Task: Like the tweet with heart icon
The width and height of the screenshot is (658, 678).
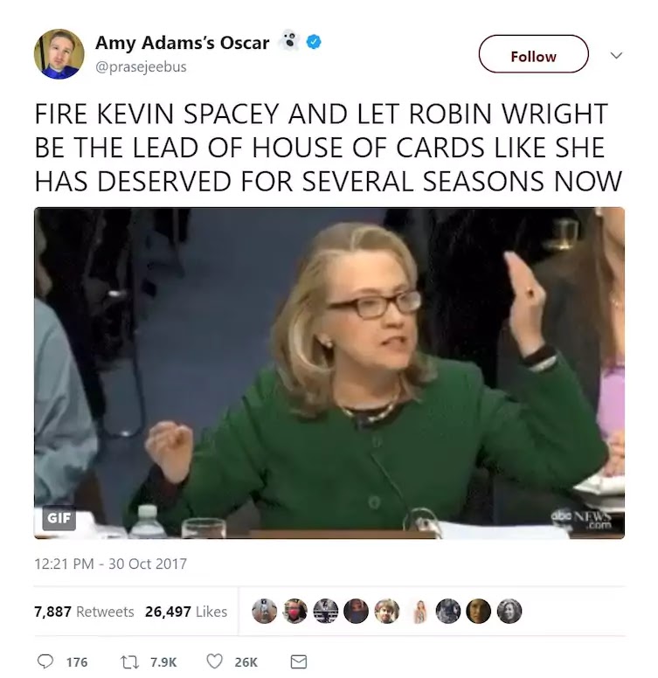Action: click(214, 661)
